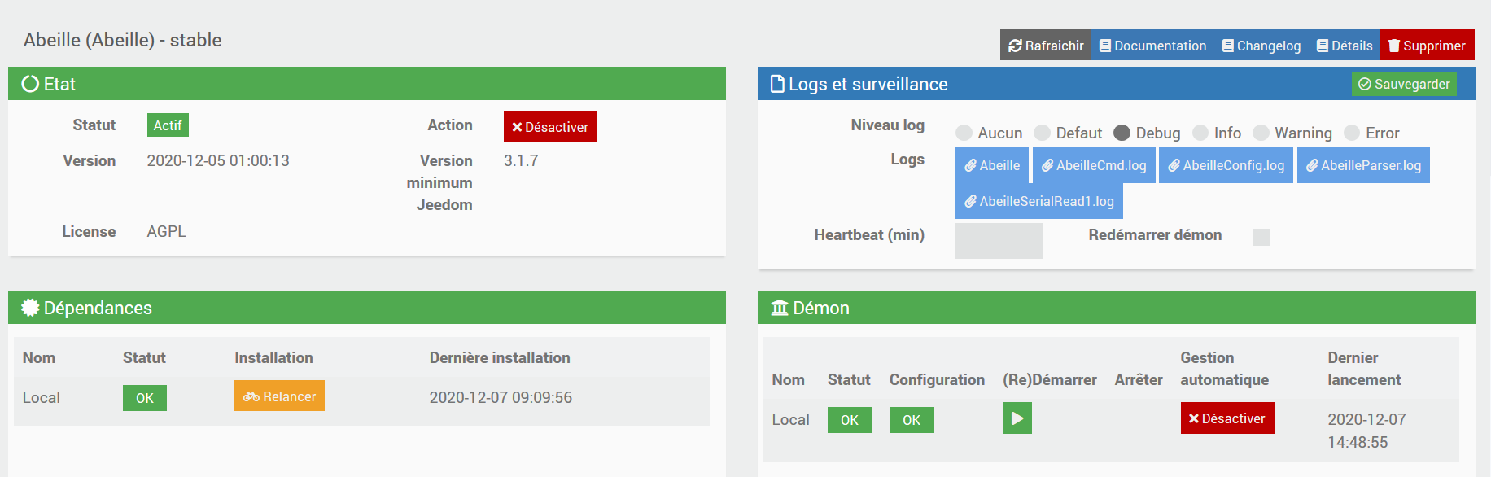This screenshot has height=477, width=1491.
Task: Open the Documentation page
Action: (x=1152, y=46)
